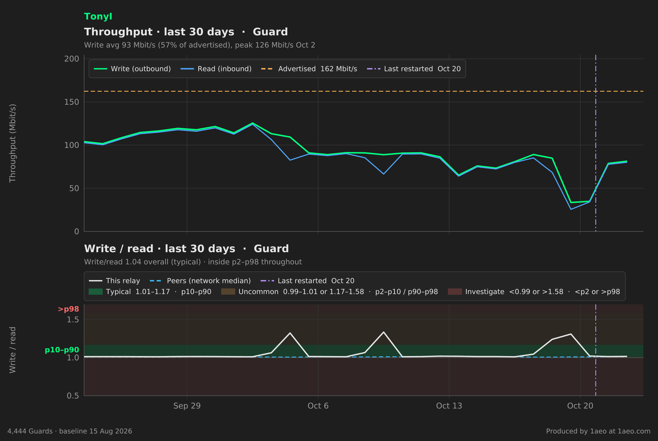658x441 pixels.
Task: Click the Tonyl relay name heading
Action: 98,16
